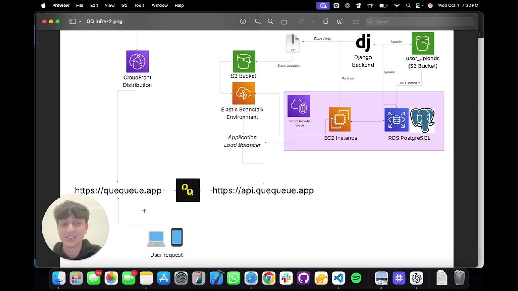Open the Edit menu
The image size is (518, 291).
[x=94, y=5]
